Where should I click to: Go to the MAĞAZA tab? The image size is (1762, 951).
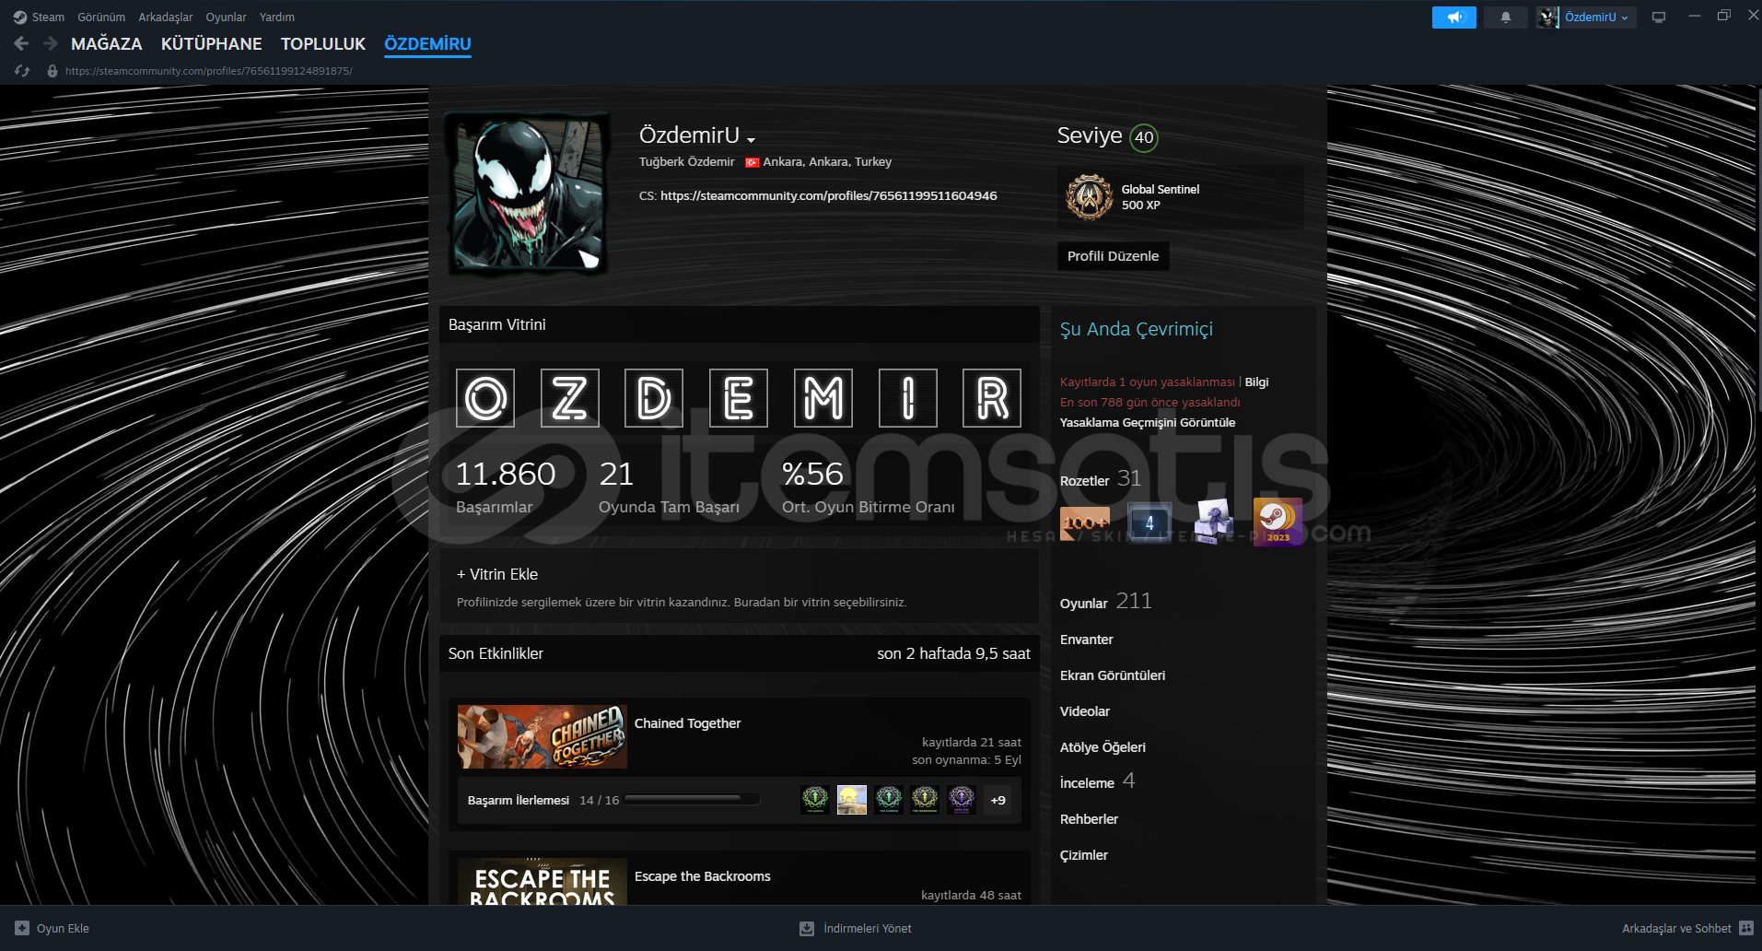[107, 43]
